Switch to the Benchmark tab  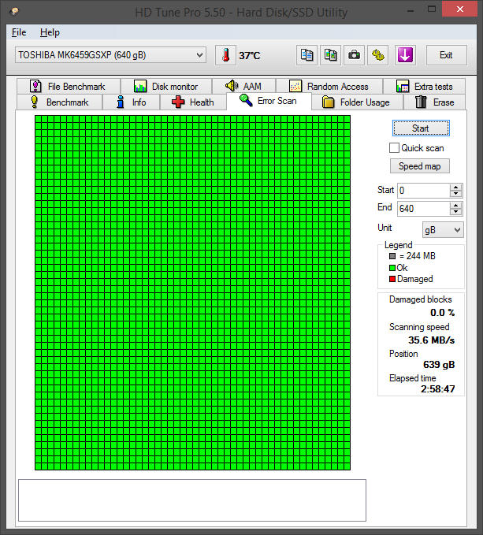coord(59,102)
